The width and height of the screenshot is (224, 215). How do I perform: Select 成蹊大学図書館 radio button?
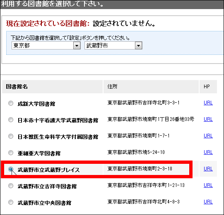click(11, 103)
